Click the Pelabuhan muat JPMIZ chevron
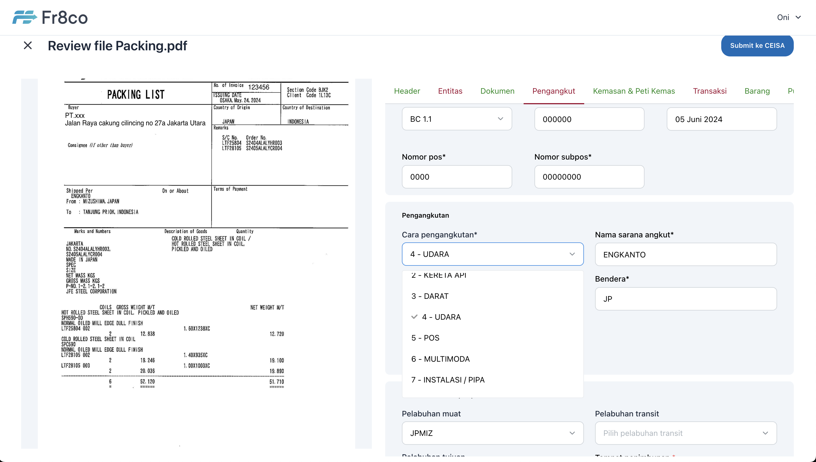The image size is (816, 462). (572, 433)
